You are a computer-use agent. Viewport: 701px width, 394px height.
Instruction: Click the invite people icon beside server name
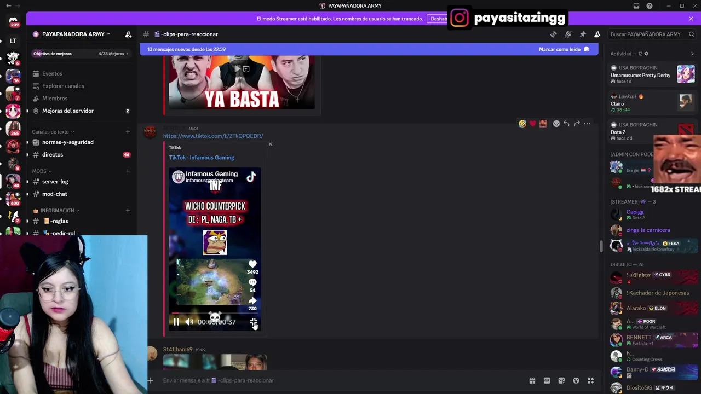tap(128, 34)
